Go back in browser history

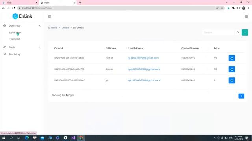(4, 8)
